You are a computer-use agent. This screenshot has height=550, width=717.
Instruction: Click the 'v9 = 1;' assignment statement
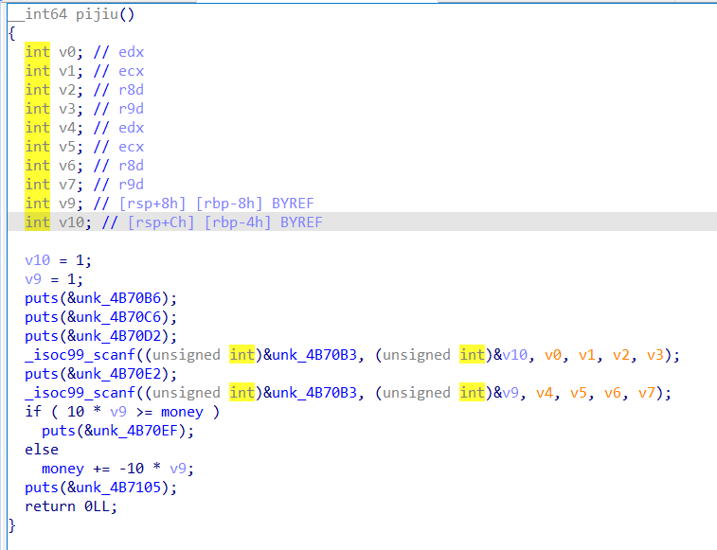click(x=54, y=279)
